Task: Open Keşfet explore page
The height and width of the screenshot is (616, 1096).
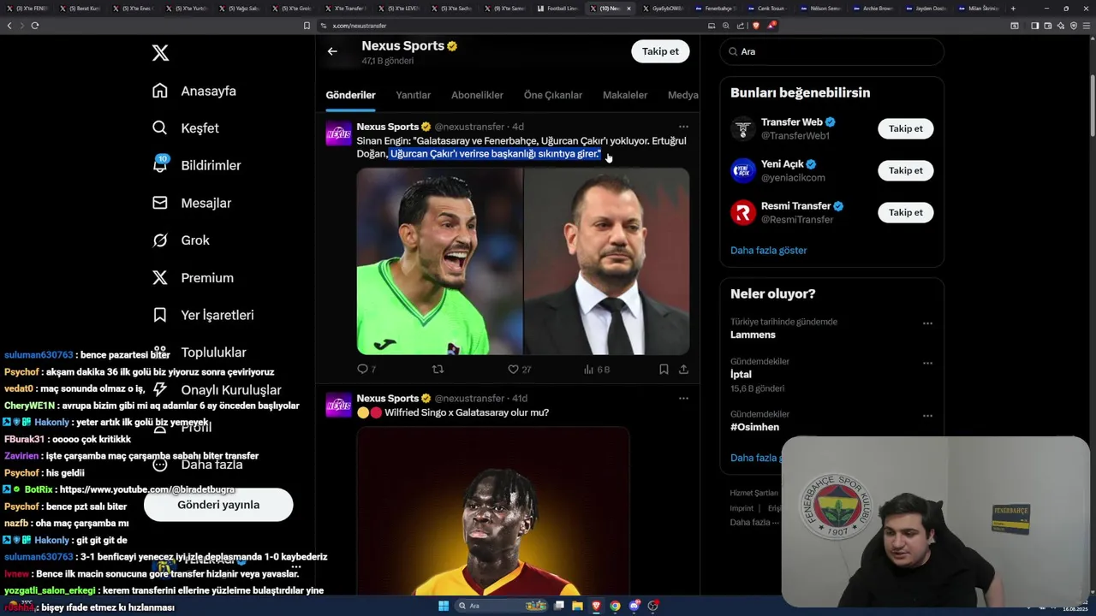Action: tap(186, 128)
